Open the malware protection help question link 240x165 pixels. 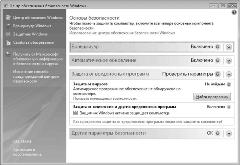(x=147, y=121)
